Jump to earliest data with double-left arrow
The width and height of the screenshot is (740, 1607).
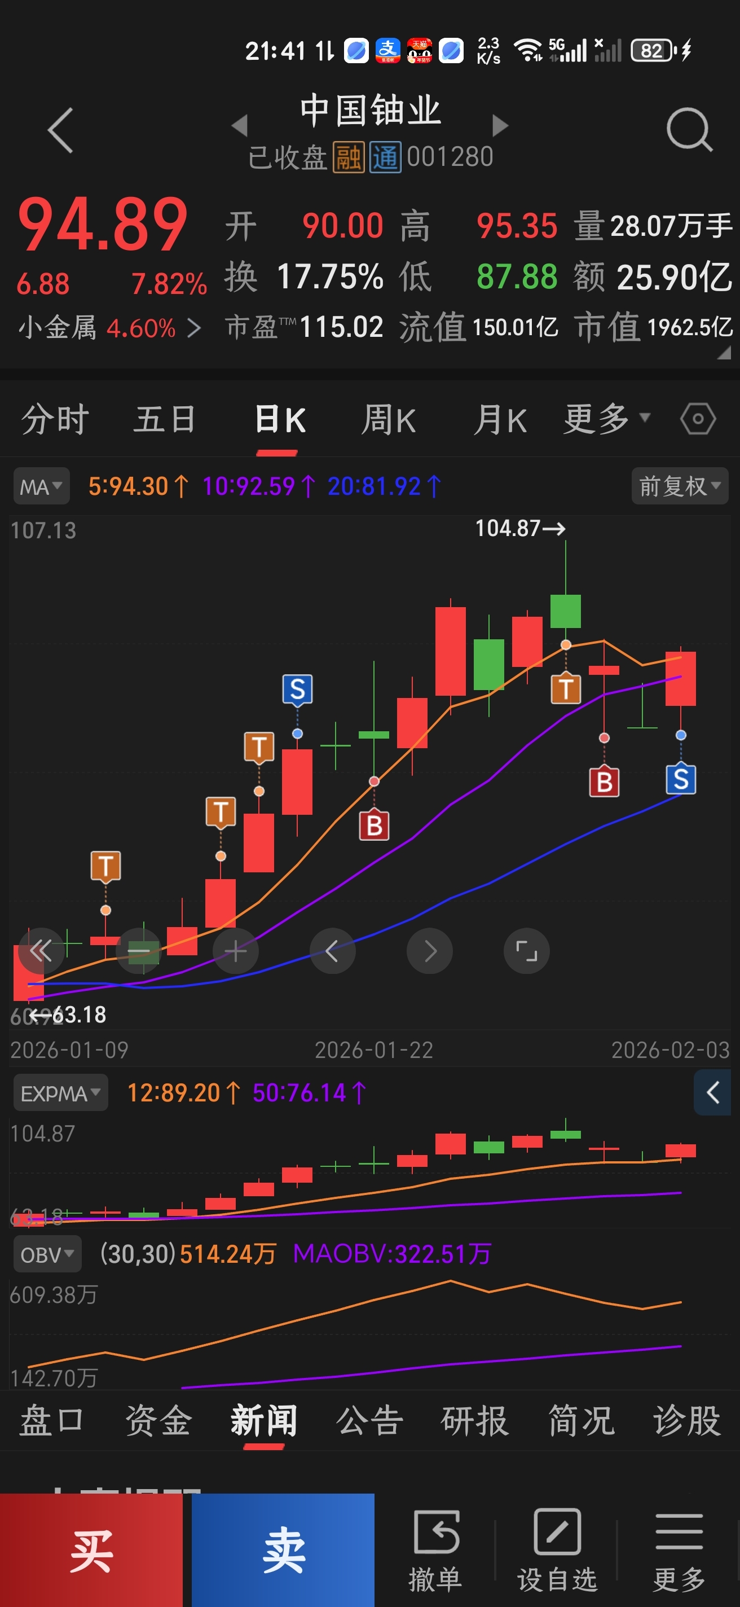click(41, 951)
